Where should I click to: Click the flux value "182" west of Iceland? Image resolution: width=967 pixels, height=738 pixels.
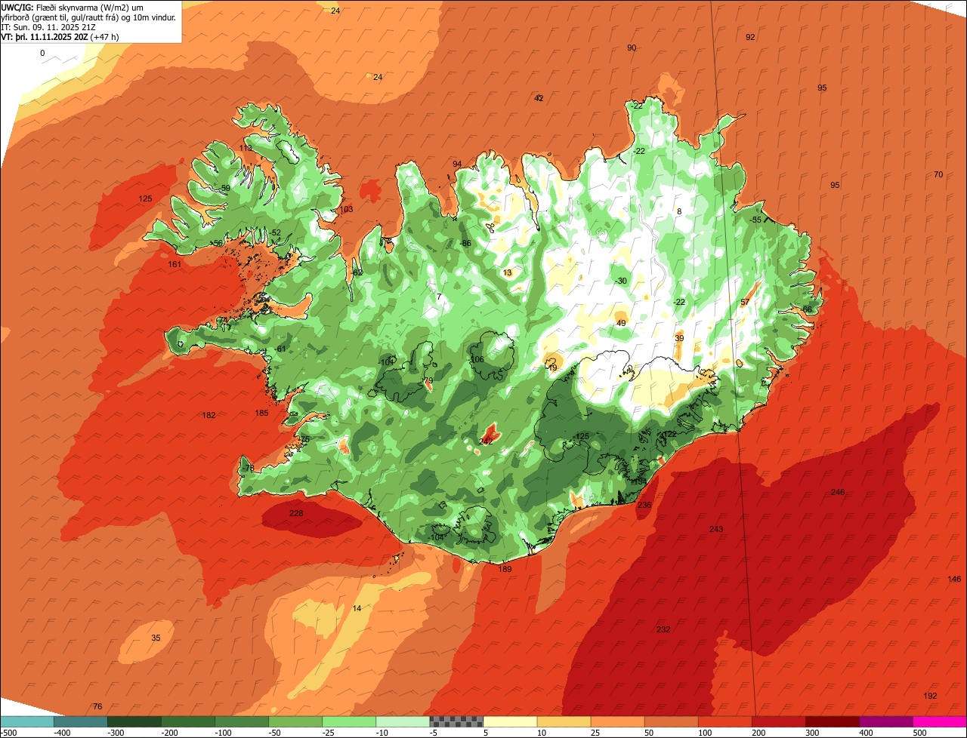(x=209, y=415)
